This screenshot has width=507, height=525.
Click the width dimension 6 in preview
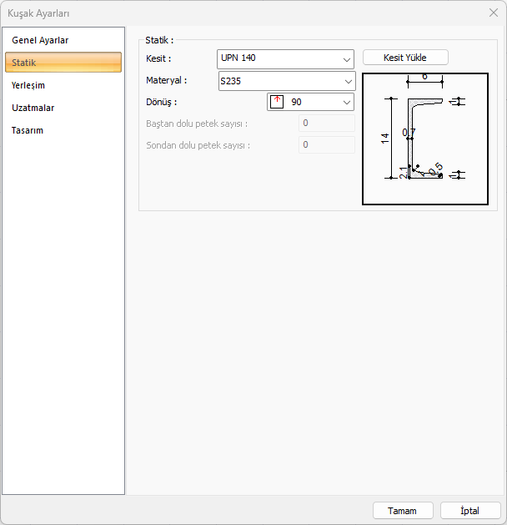pos(424,77)
